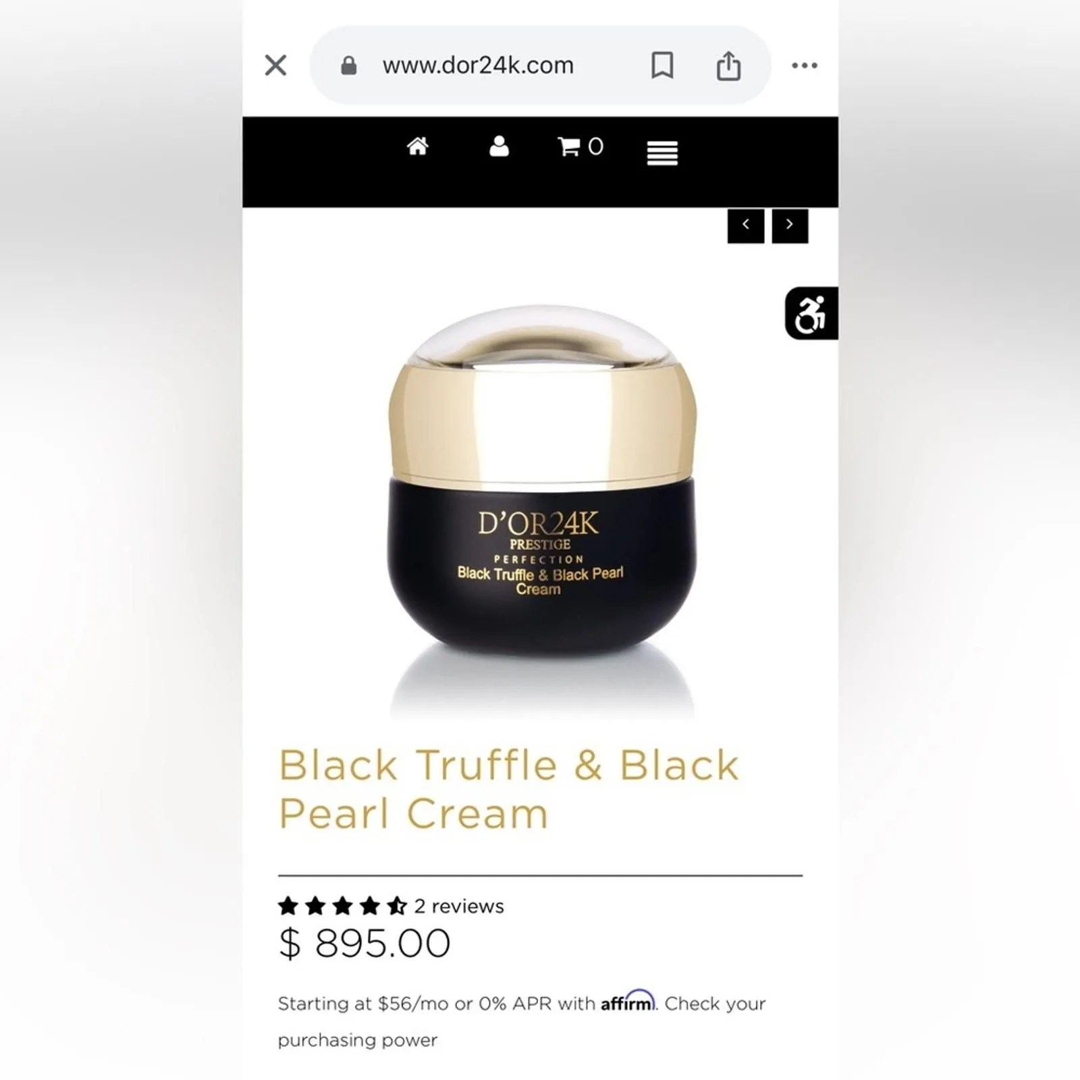Open the share sheet icon
The width and height of the screenshot is (1080, 1080).
[728, 65]
